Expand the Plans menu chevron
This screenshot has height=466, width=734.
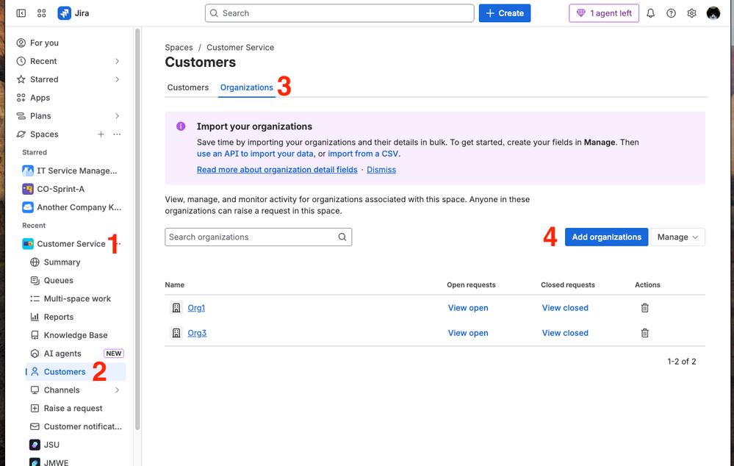coord(117,116)
